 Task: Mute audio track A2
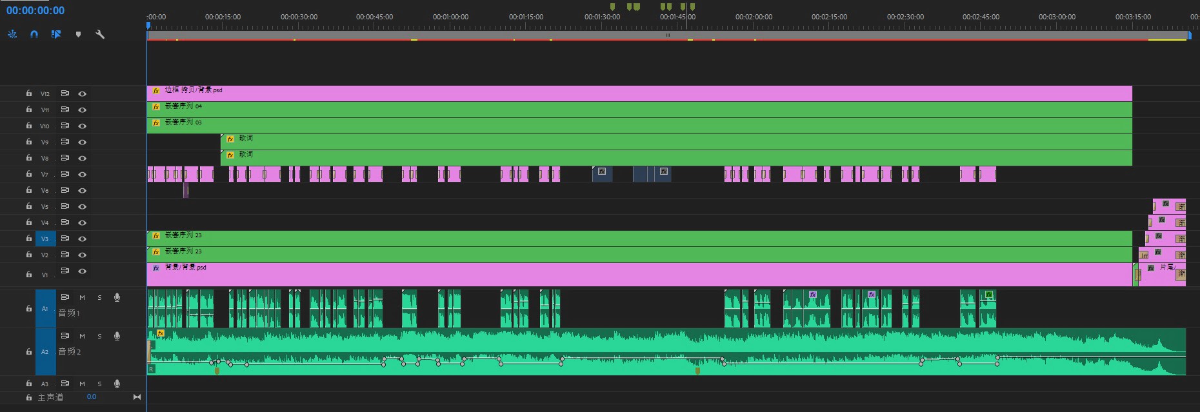point(82,336)
